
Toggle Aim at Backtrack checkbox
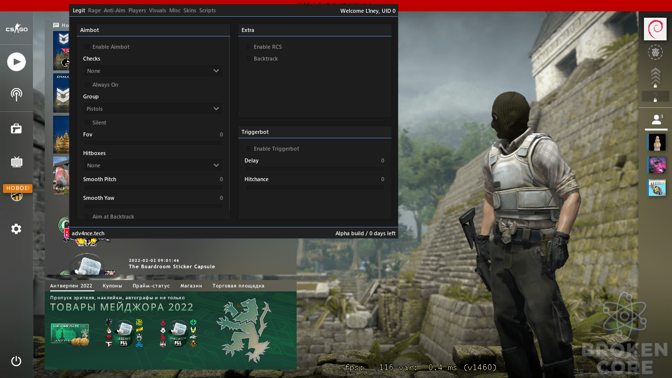pos(88,217)
